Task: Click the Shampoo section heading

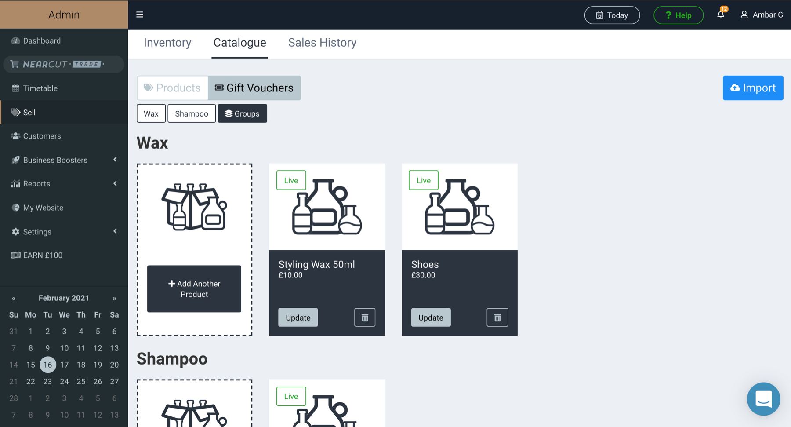Action: pos(172,359)
